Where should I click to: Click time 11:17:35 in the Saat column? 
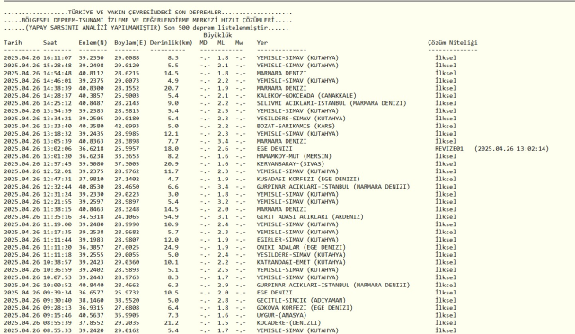point(57,232)
